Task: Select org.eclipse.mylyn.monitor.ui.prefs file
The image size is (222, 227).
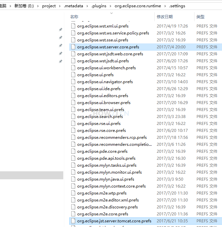Action: click(109, 172)
